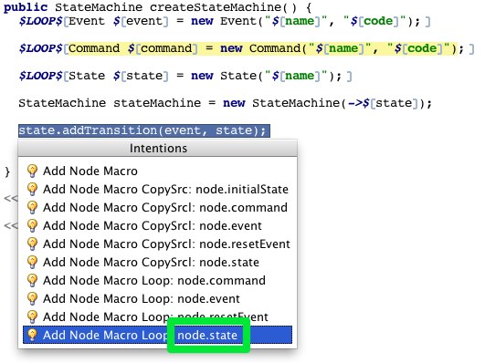Click lightbulb icon for CopySrcl node.event

[x=32, y=225]
